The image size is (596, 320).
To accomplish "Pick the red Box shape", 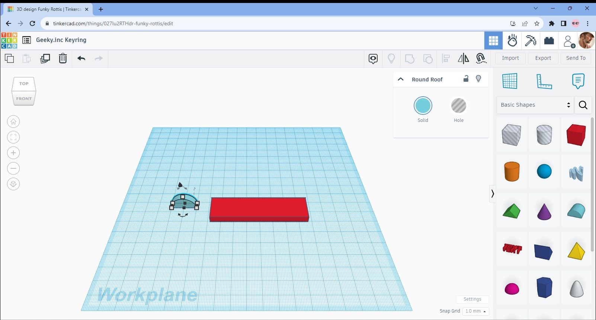I will coord(576,135).
